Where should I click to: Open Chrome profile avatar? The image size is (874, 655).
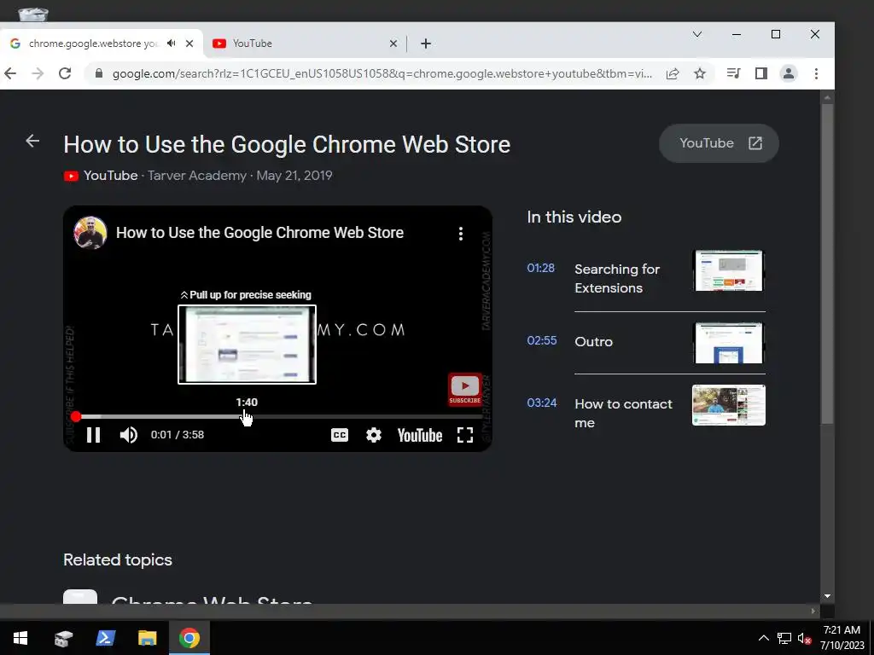(789, 73)
